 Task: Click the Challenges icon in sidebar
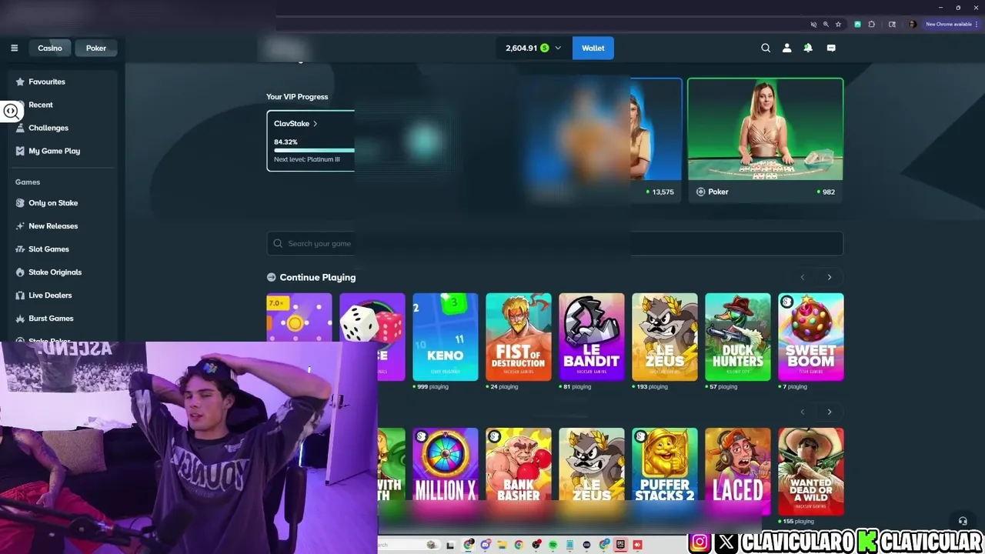[20, 128]
